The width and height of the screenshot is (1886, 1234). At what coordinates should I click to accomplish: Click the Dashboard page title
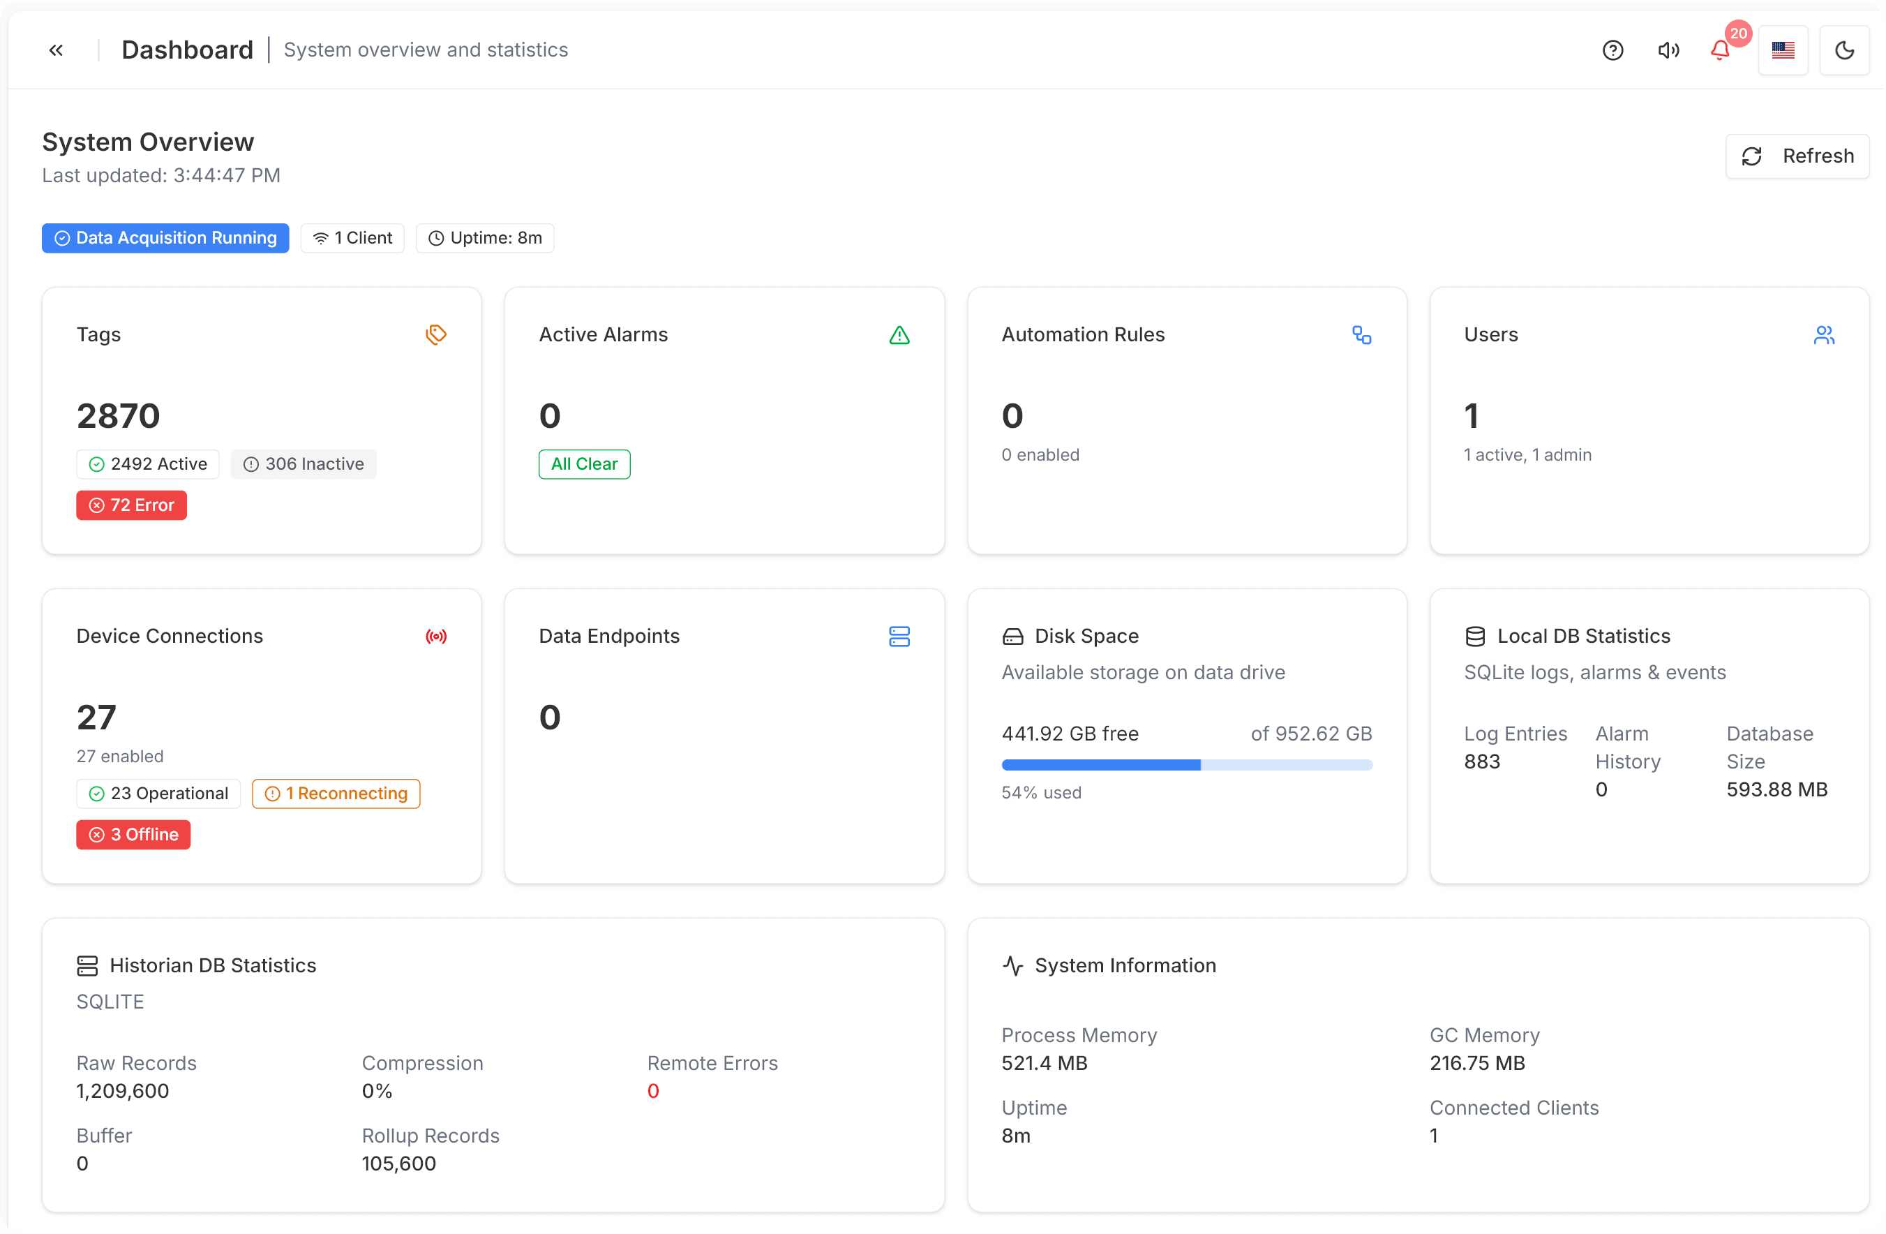187,50
